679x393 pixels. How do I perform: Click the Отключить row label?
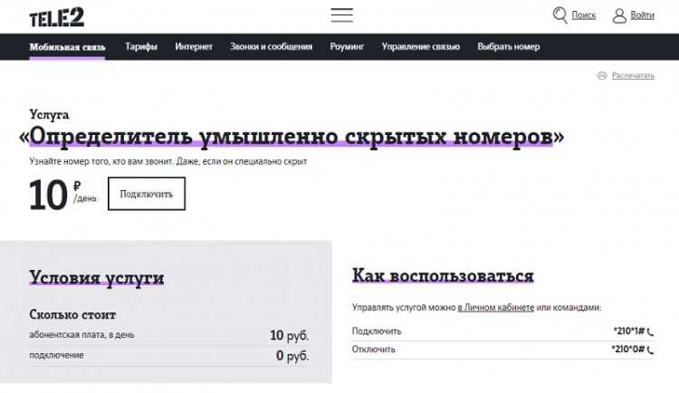[373, 350]
